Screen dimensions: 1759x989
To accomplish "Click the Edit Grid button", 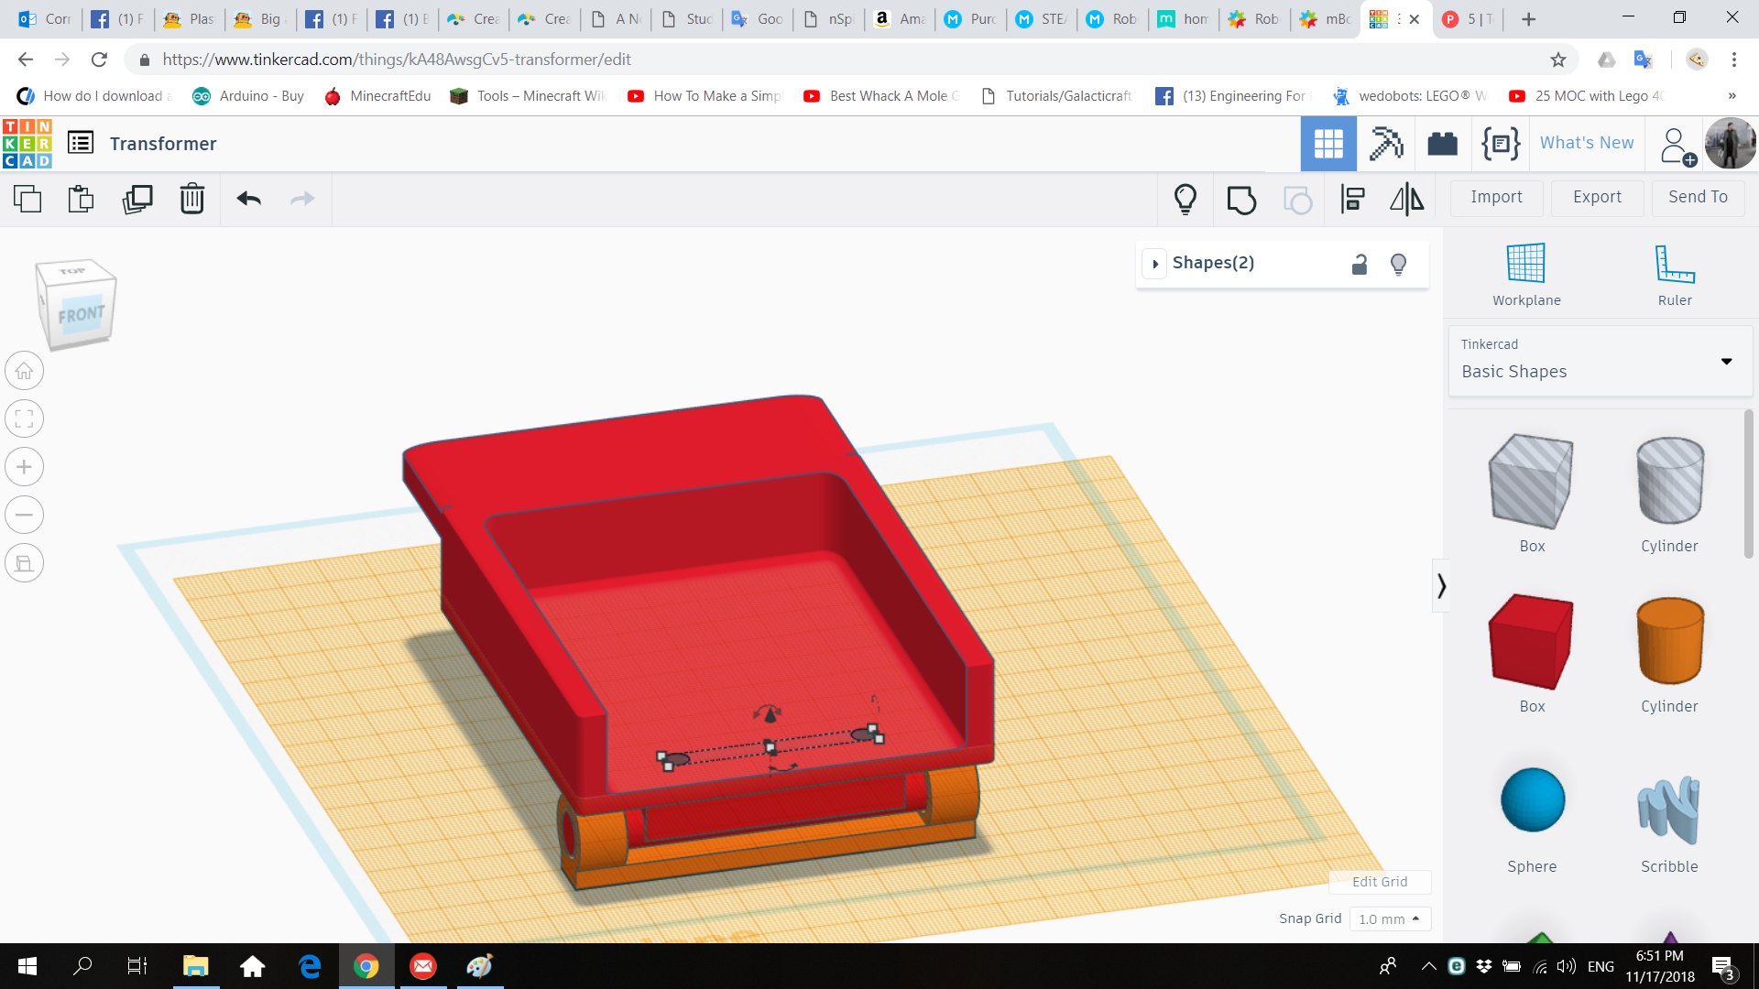I will click(x=1379, y=881).
